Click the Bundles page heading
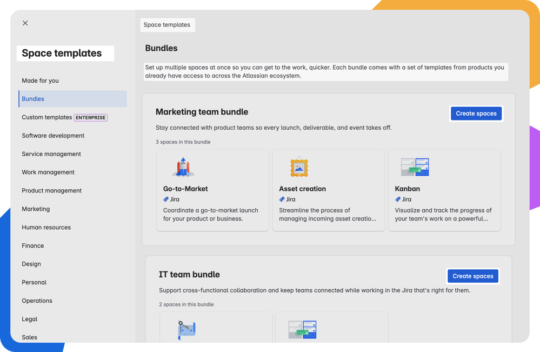The height and width of the screenshot is (352, 540). 161,48
